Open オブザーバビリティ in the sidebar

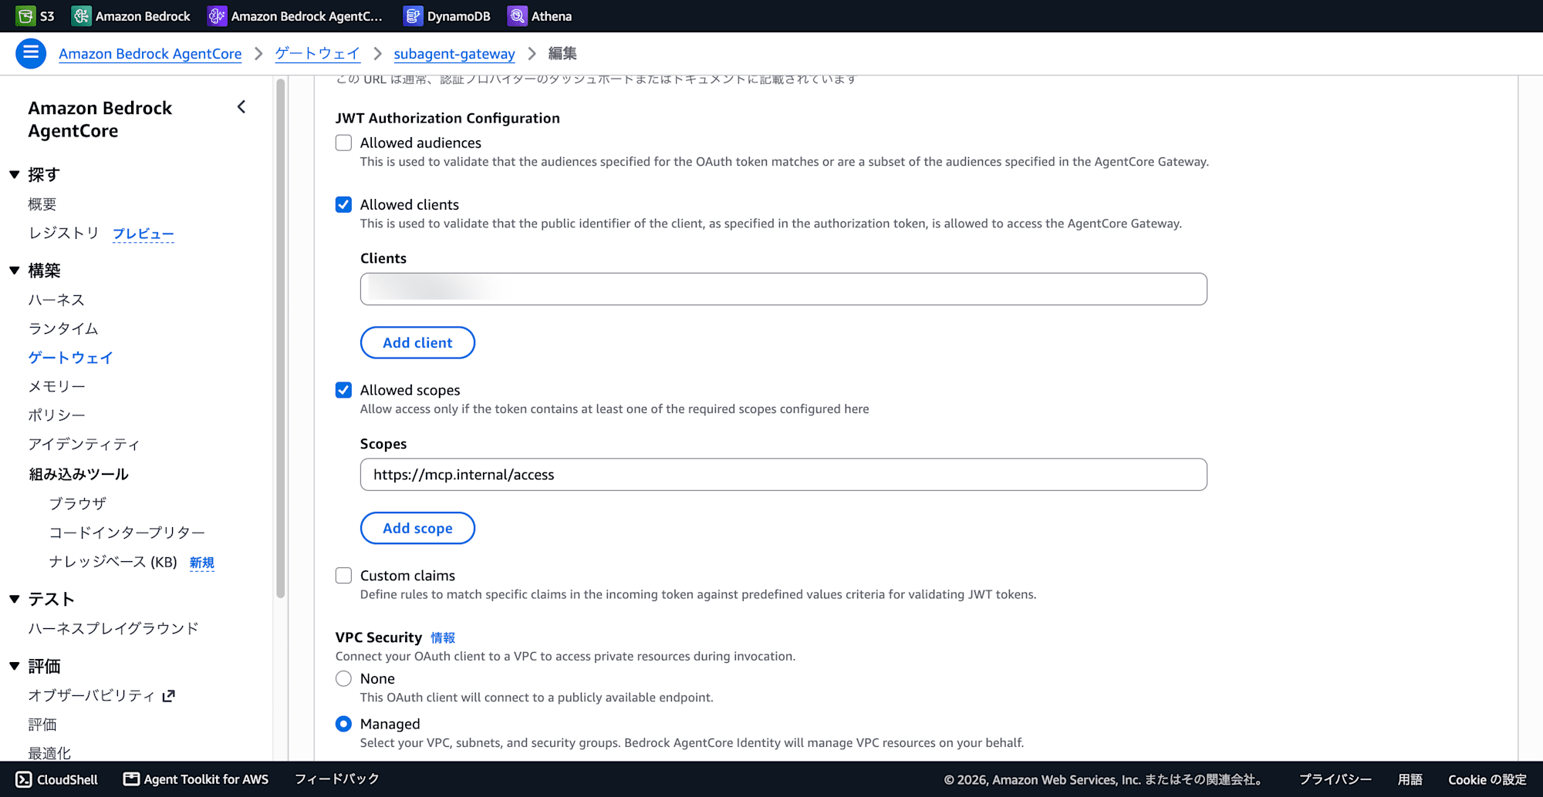point(92,695)
